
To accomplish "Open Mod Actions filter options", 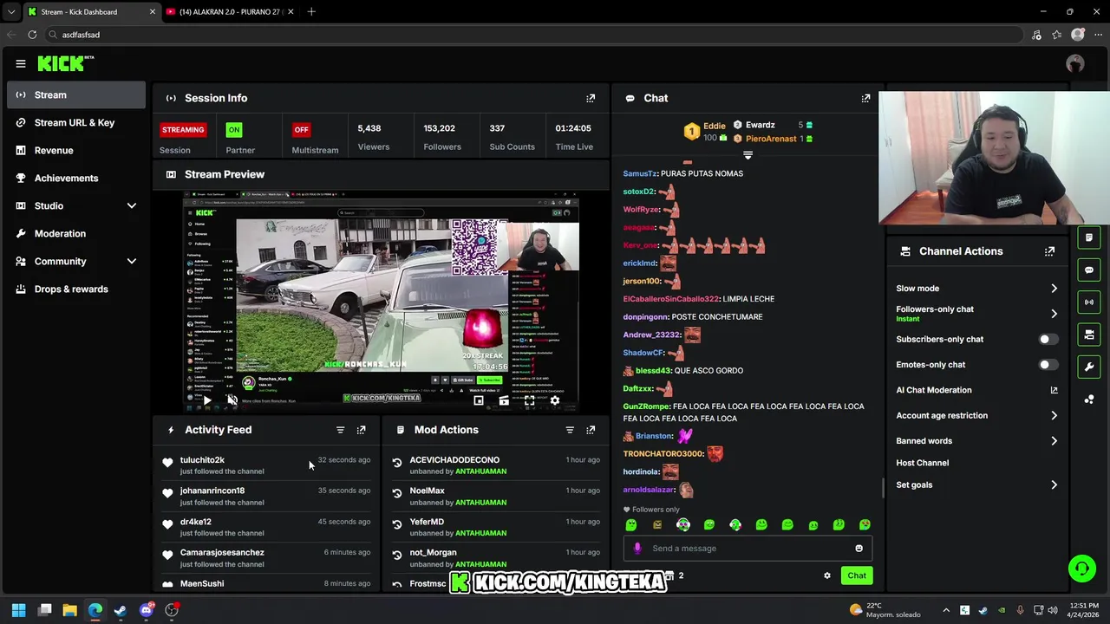I will (570, 430).
